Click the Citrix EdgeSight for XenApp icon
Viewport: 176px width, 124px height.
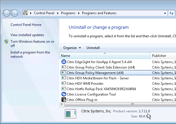(x=64, y=62)
